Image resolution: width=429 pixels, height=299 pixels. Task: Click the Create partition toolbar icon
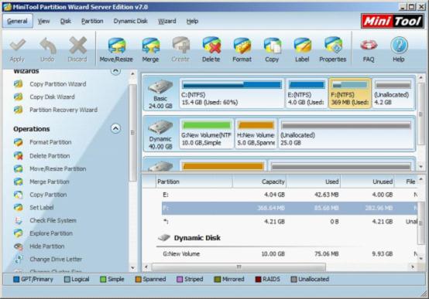180,46
